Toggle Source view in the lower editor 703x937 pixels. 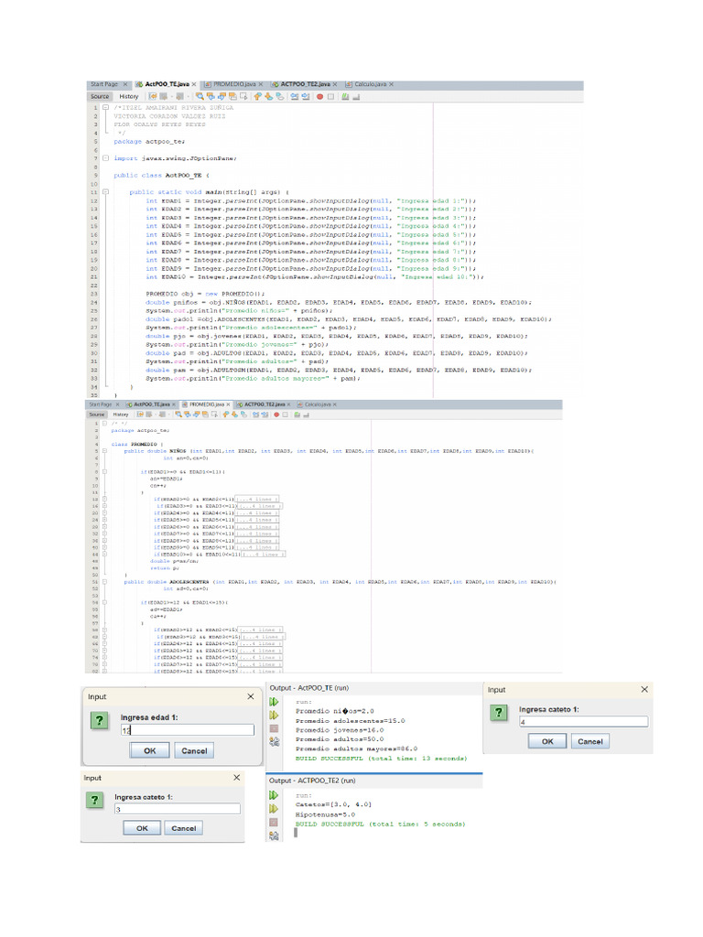pos(98,414)
